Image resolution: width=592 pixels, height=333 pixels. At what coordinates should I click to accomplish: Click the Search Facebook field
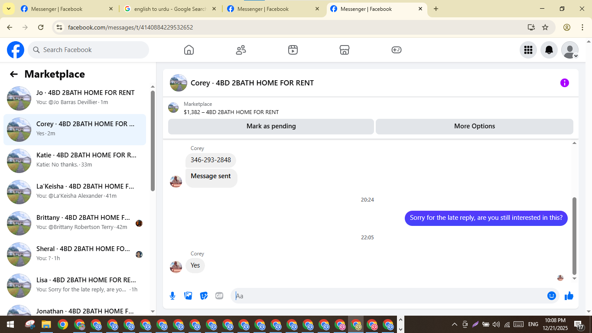pyautogui.click(x=88, y=50)
